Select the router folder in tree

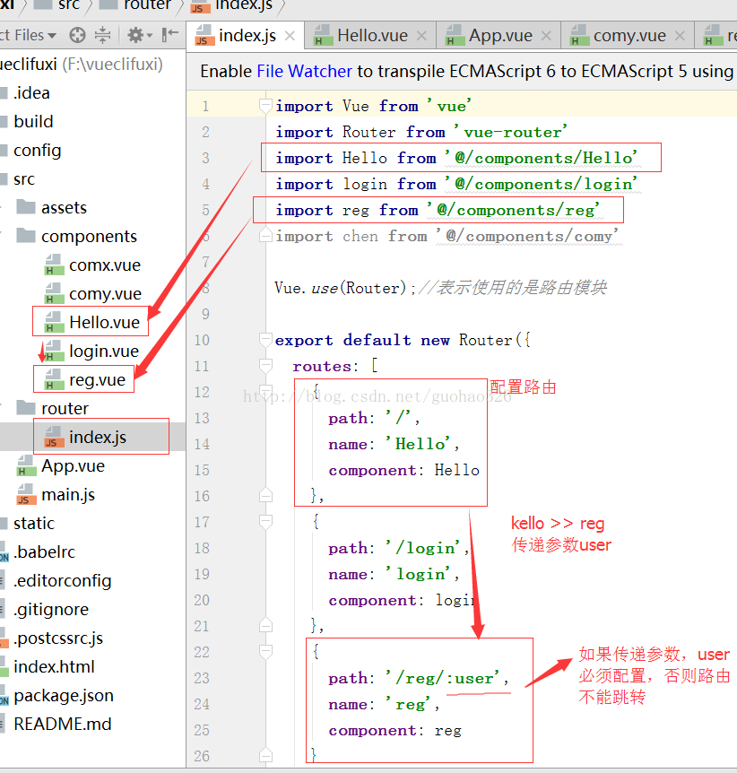pos(65,408)
